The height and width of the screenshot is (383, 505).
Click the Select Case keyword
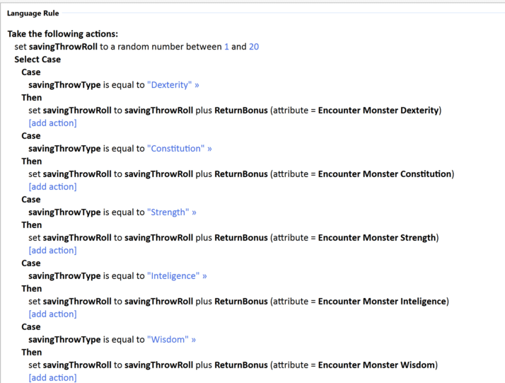point(37,59)
